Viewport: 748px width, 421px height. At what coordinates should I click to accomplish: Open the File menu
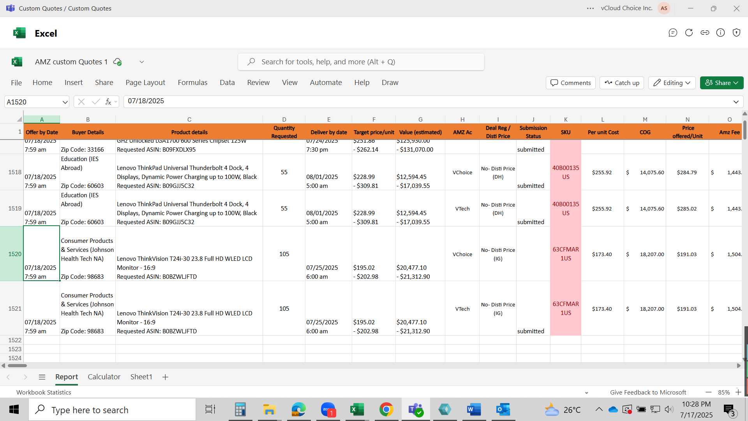[16, 83]
